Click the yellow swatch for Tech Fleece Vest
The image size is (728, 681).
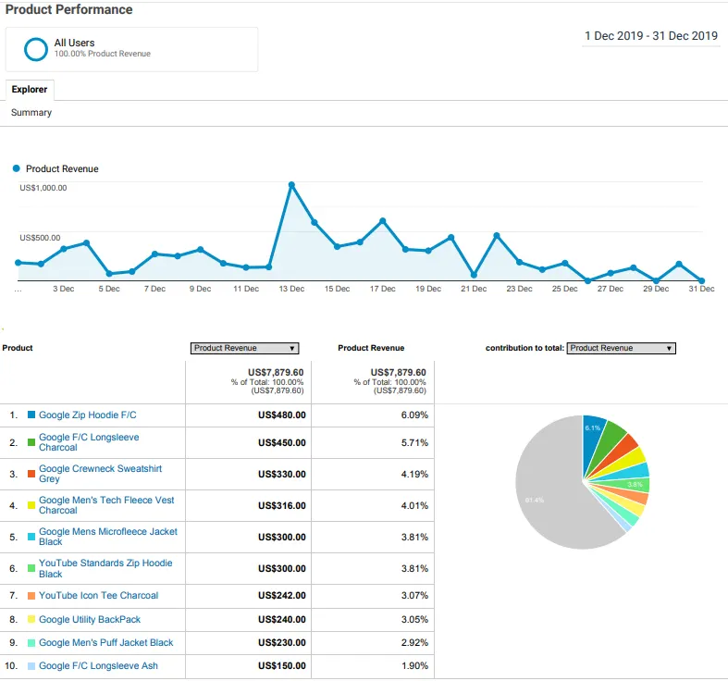pos(31,505)
